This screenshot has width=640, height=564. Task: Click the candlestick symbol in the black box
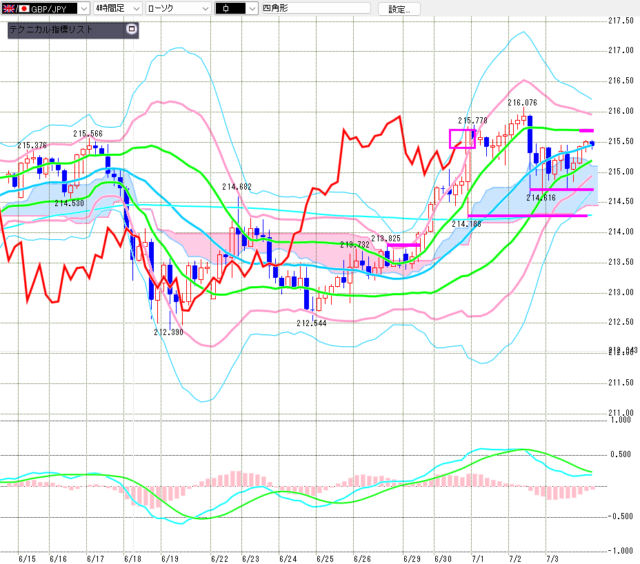pyautogui.click(x=226, y=8)
